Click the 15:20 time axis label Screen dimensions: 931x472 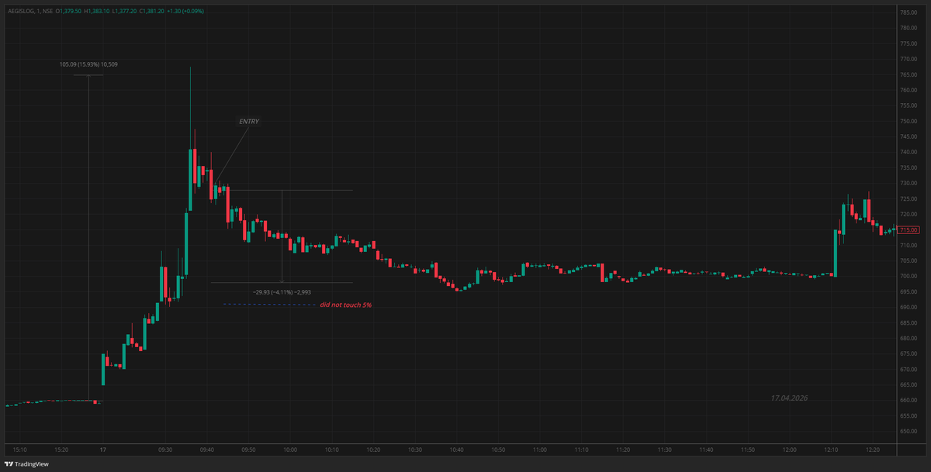62,450
